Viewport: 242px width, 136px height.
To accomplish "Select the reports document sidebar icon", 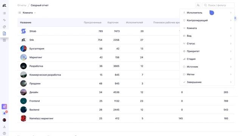I will (x=4, y=34).
